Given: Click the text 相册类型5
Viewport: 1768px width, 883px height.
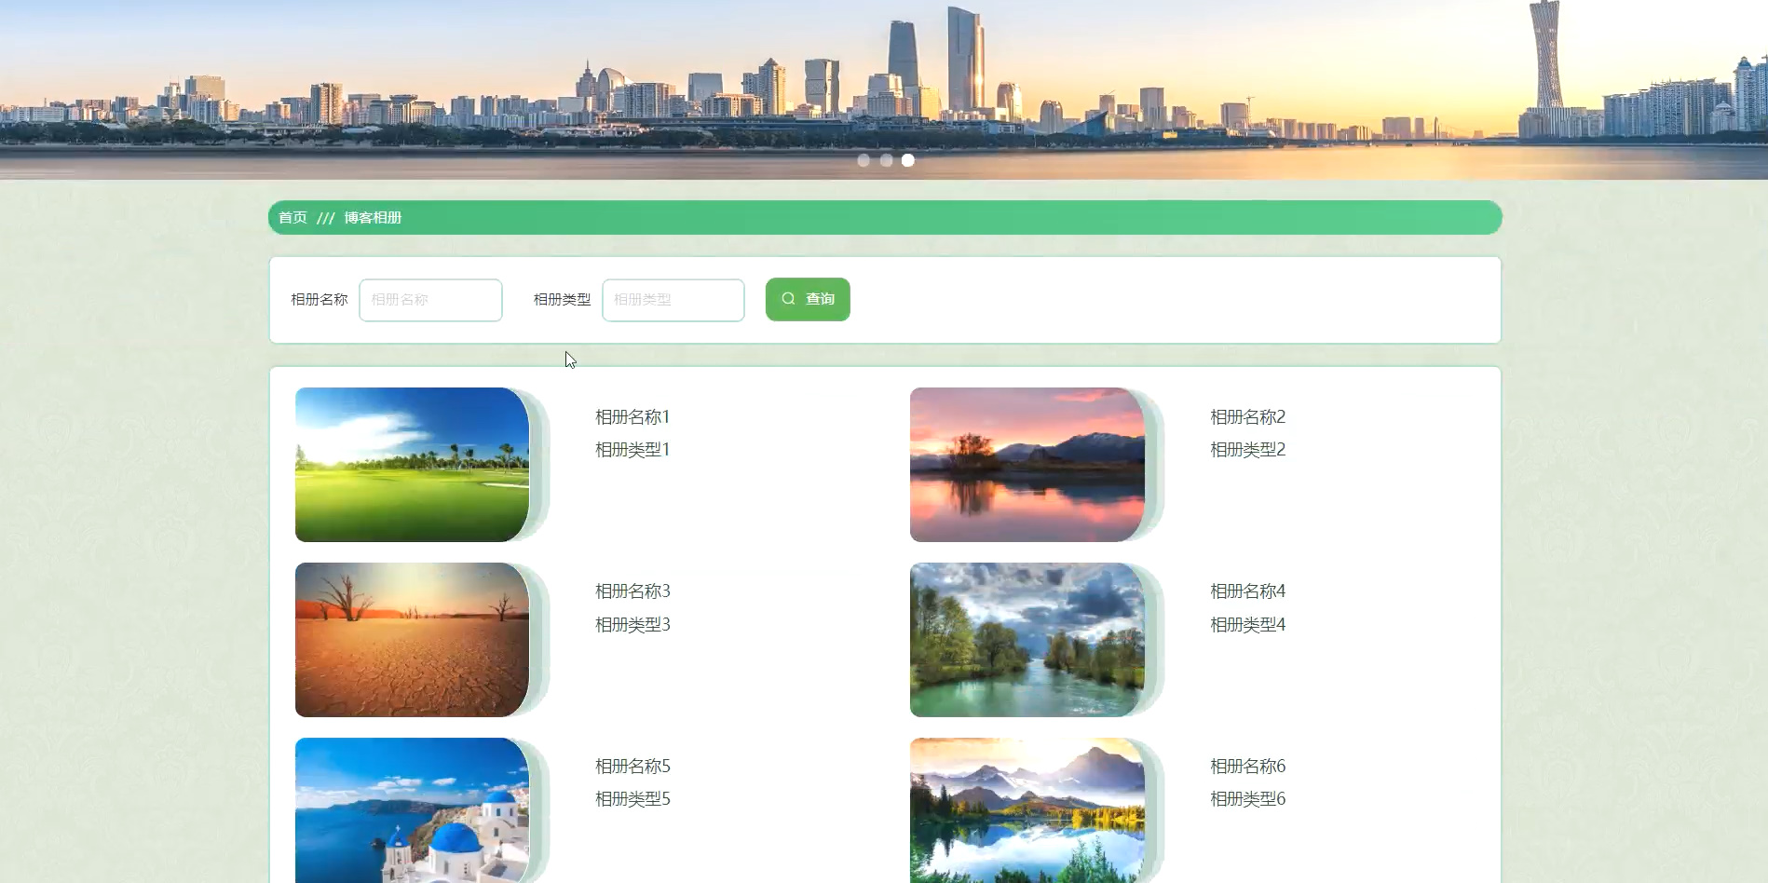Looking at the screenshot, I should (x=632, y=798).
